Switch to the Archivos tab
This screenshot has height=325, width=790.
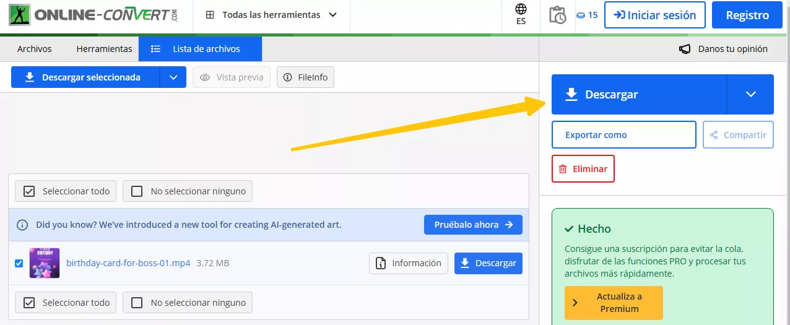coord(35,49)
